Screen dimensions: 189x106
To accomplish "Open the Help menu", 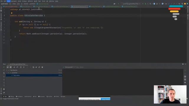I will pyautogui.click(x=57, y=1).
